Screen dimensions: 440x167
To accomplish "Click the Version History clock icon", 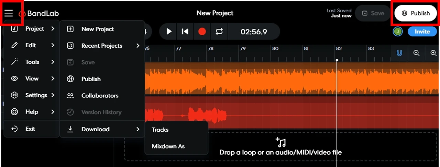I will point(70,112).
